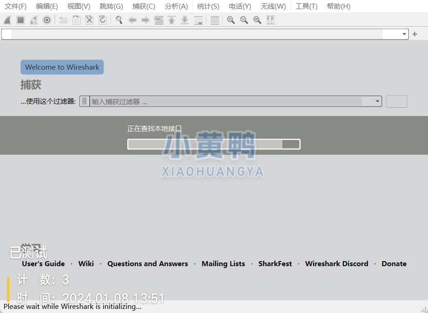The height and width of the screenshot is (313, 428).
Task: Save this capture file
Action: click(x=77, y=20)
